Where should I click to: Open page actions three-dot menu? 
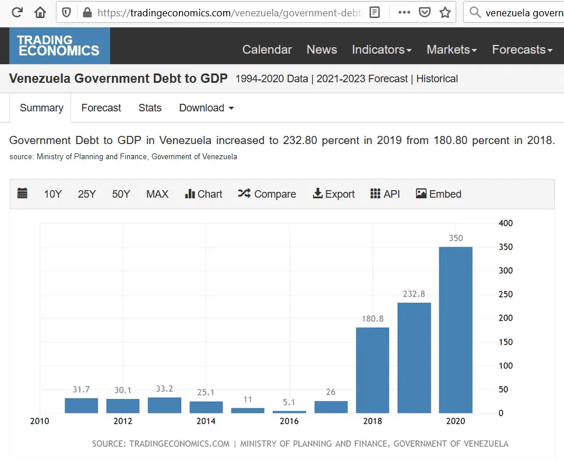(404, 13)
